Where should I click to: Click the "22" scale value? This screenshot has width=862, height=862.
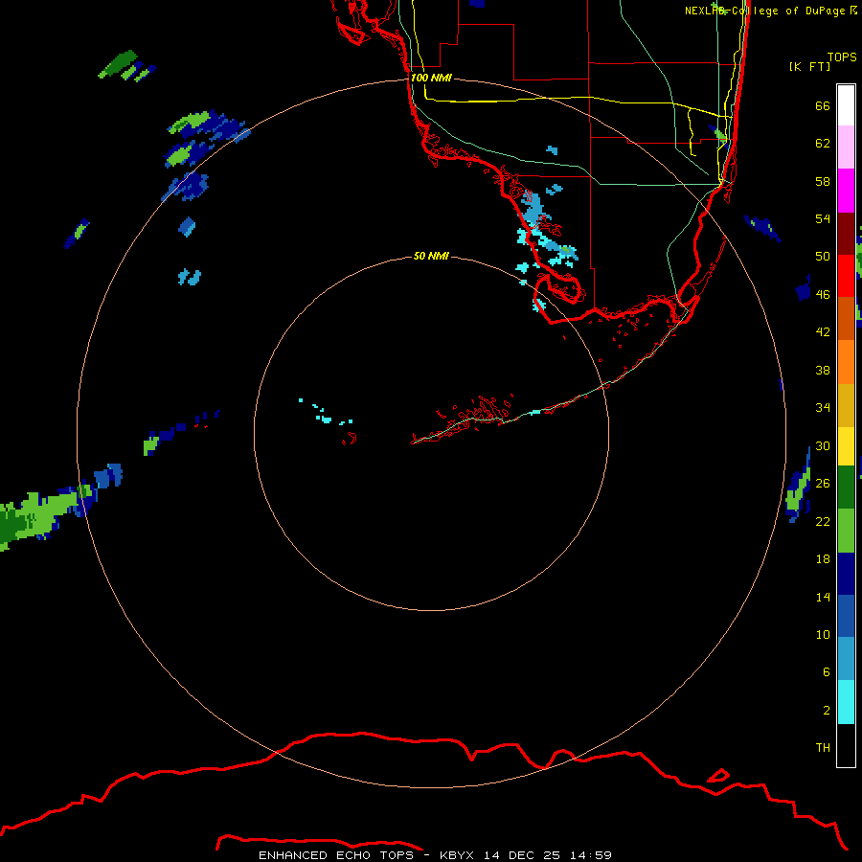point(823,521)
